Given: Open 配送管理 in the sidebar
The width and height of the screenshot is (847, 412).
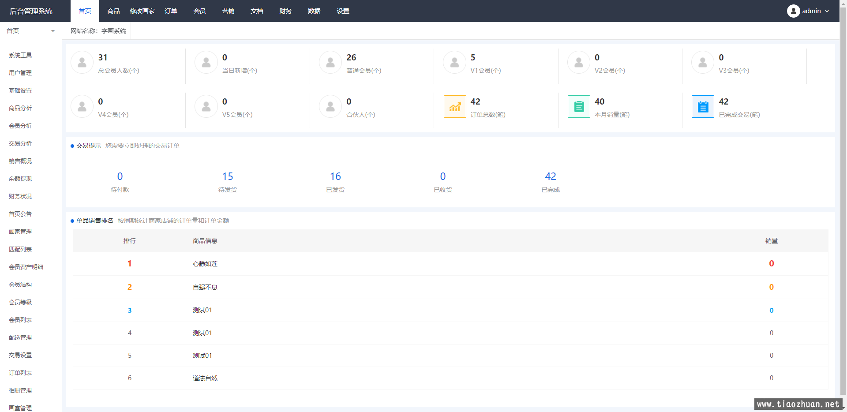Looking at the screenshot, I should [x=20, y=337].
